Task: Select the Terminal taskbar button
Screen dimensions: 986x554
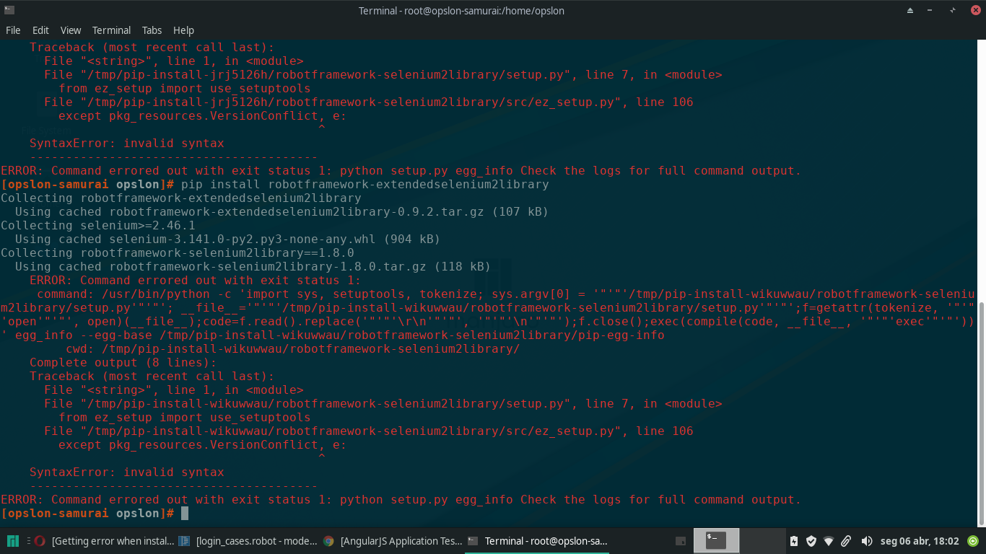Action: 537,541
